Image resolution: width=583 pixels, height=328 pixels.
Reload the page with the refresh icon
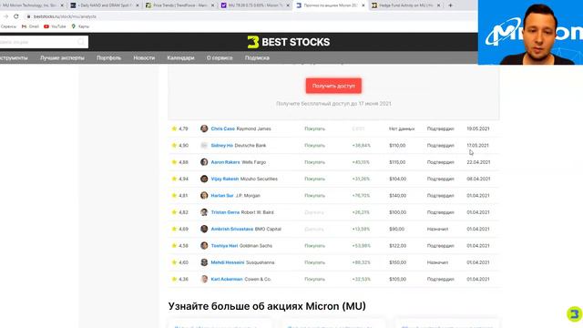16,16
